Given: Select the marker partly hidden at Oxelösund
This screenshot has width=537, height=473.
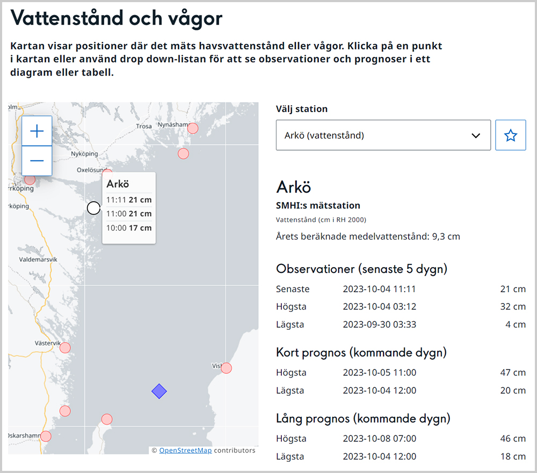Looking at the screenshot, I should tap(108, 173).
